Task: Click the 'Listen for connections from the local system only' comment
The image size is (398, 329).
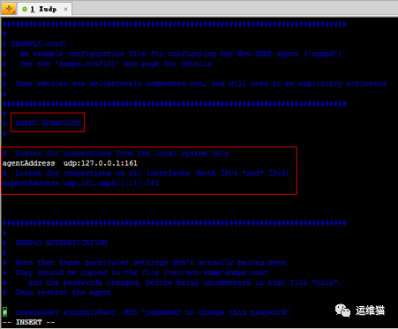Action: pos(116,153)
